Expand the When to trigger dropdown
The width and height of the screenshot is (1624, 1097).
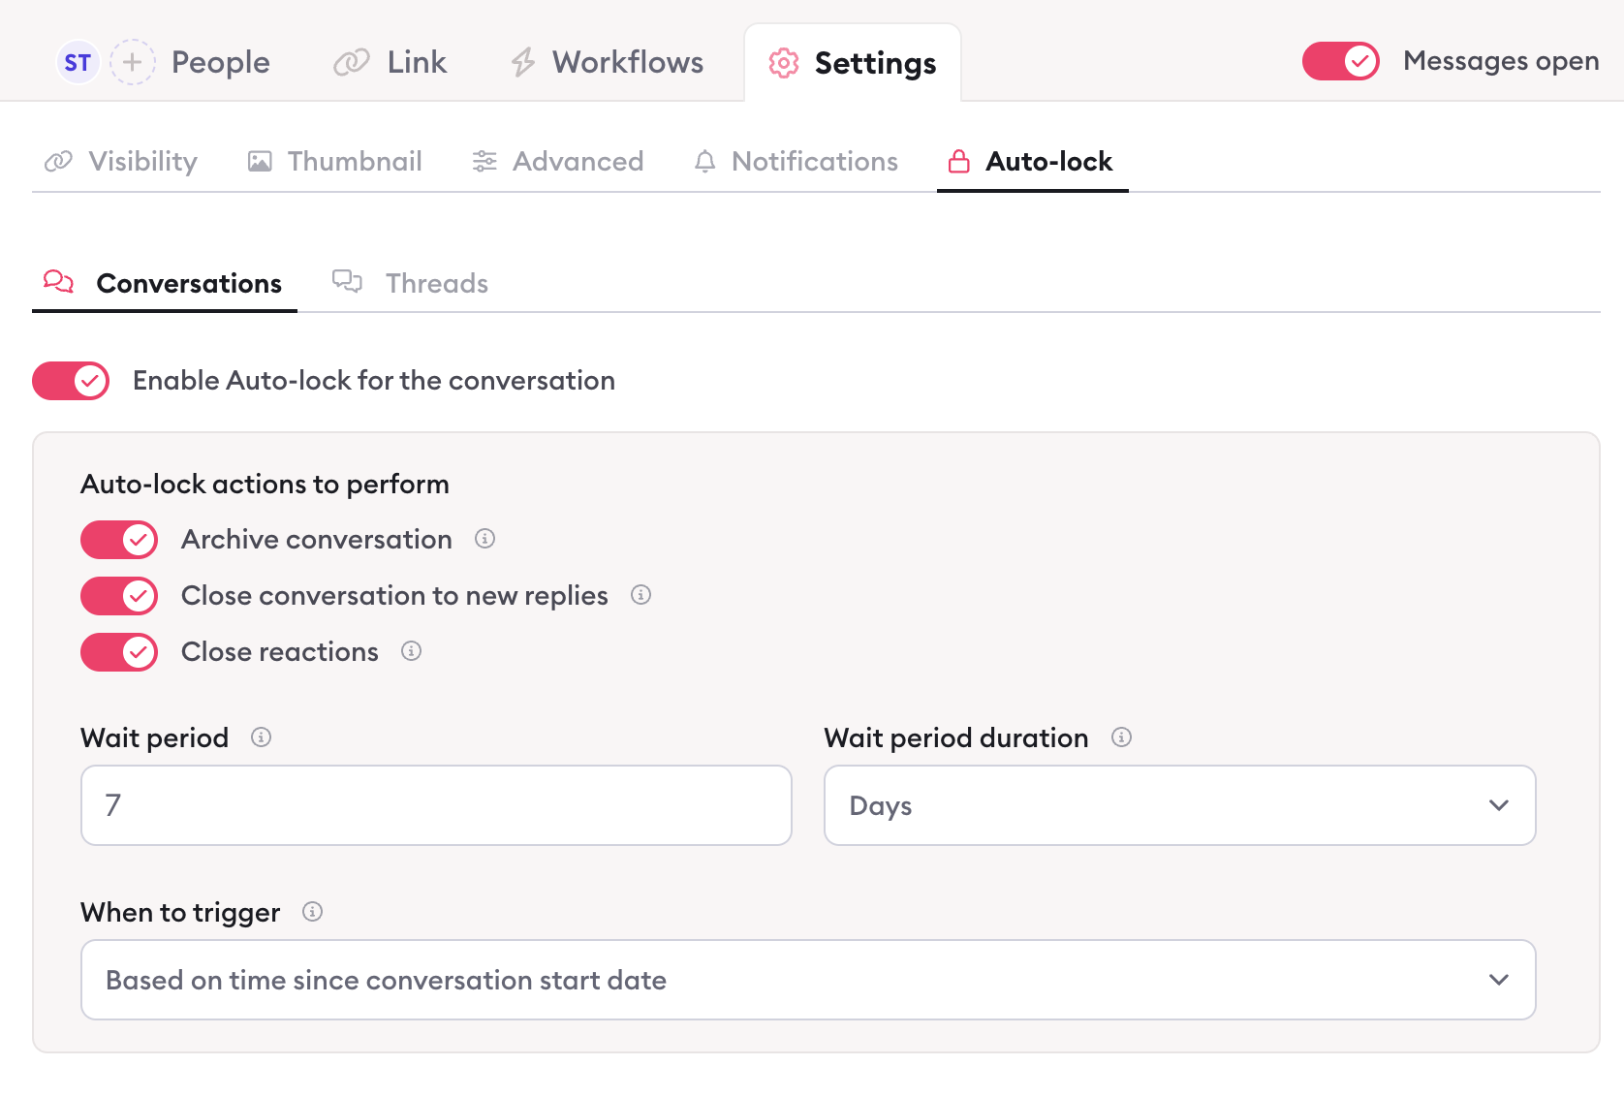[807, 980]
